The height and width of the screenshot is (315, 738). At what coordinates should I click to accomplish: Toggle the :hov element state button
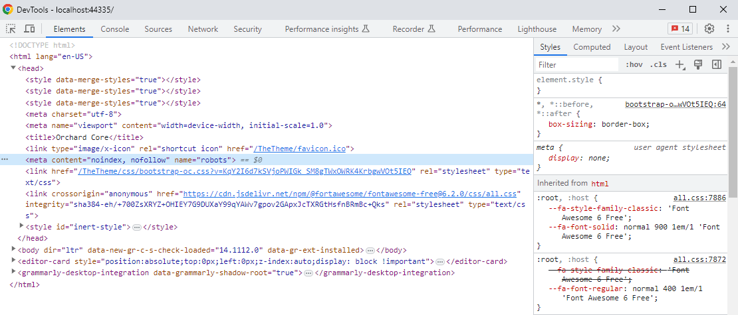pos(634,65)
